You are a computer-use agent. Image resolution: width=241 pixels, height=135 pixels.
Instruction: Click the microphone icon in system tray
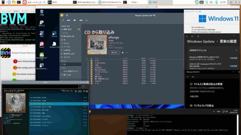[x=217, y=2]
